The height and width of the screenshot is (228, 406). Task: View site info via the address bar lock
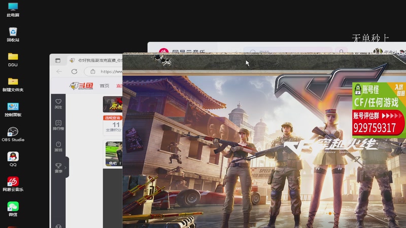[x=93, y=71]
